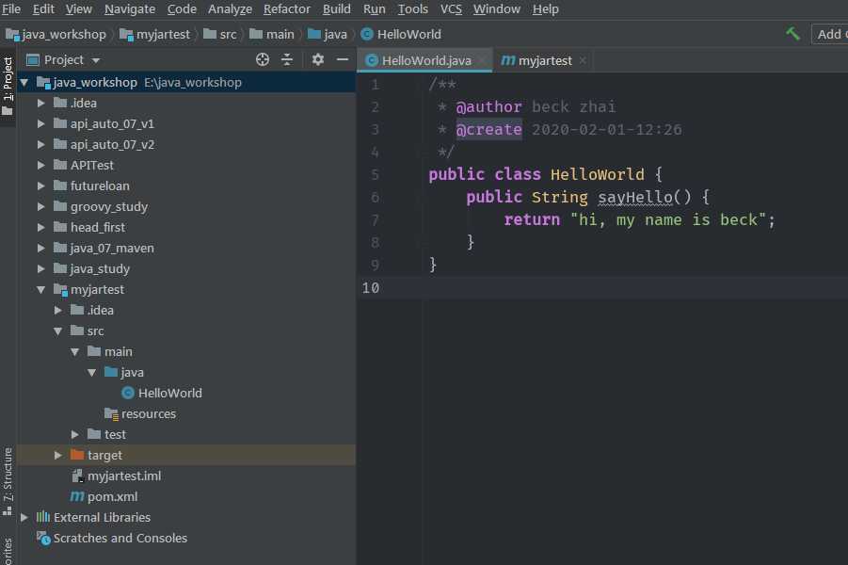This screenshot has width=848, height=565.
Task: Expand the test folder
Action: pos(75,434)
